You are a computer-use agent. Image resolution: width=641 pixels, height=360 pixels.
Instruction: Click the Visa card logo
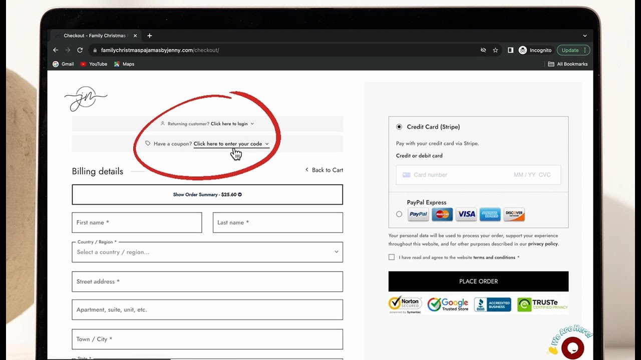466,214
